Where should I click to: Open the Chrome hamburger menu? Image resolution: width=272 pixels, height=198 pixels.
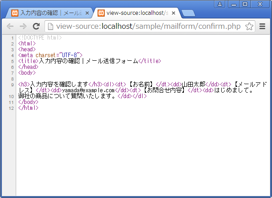(x=263, y=27)
